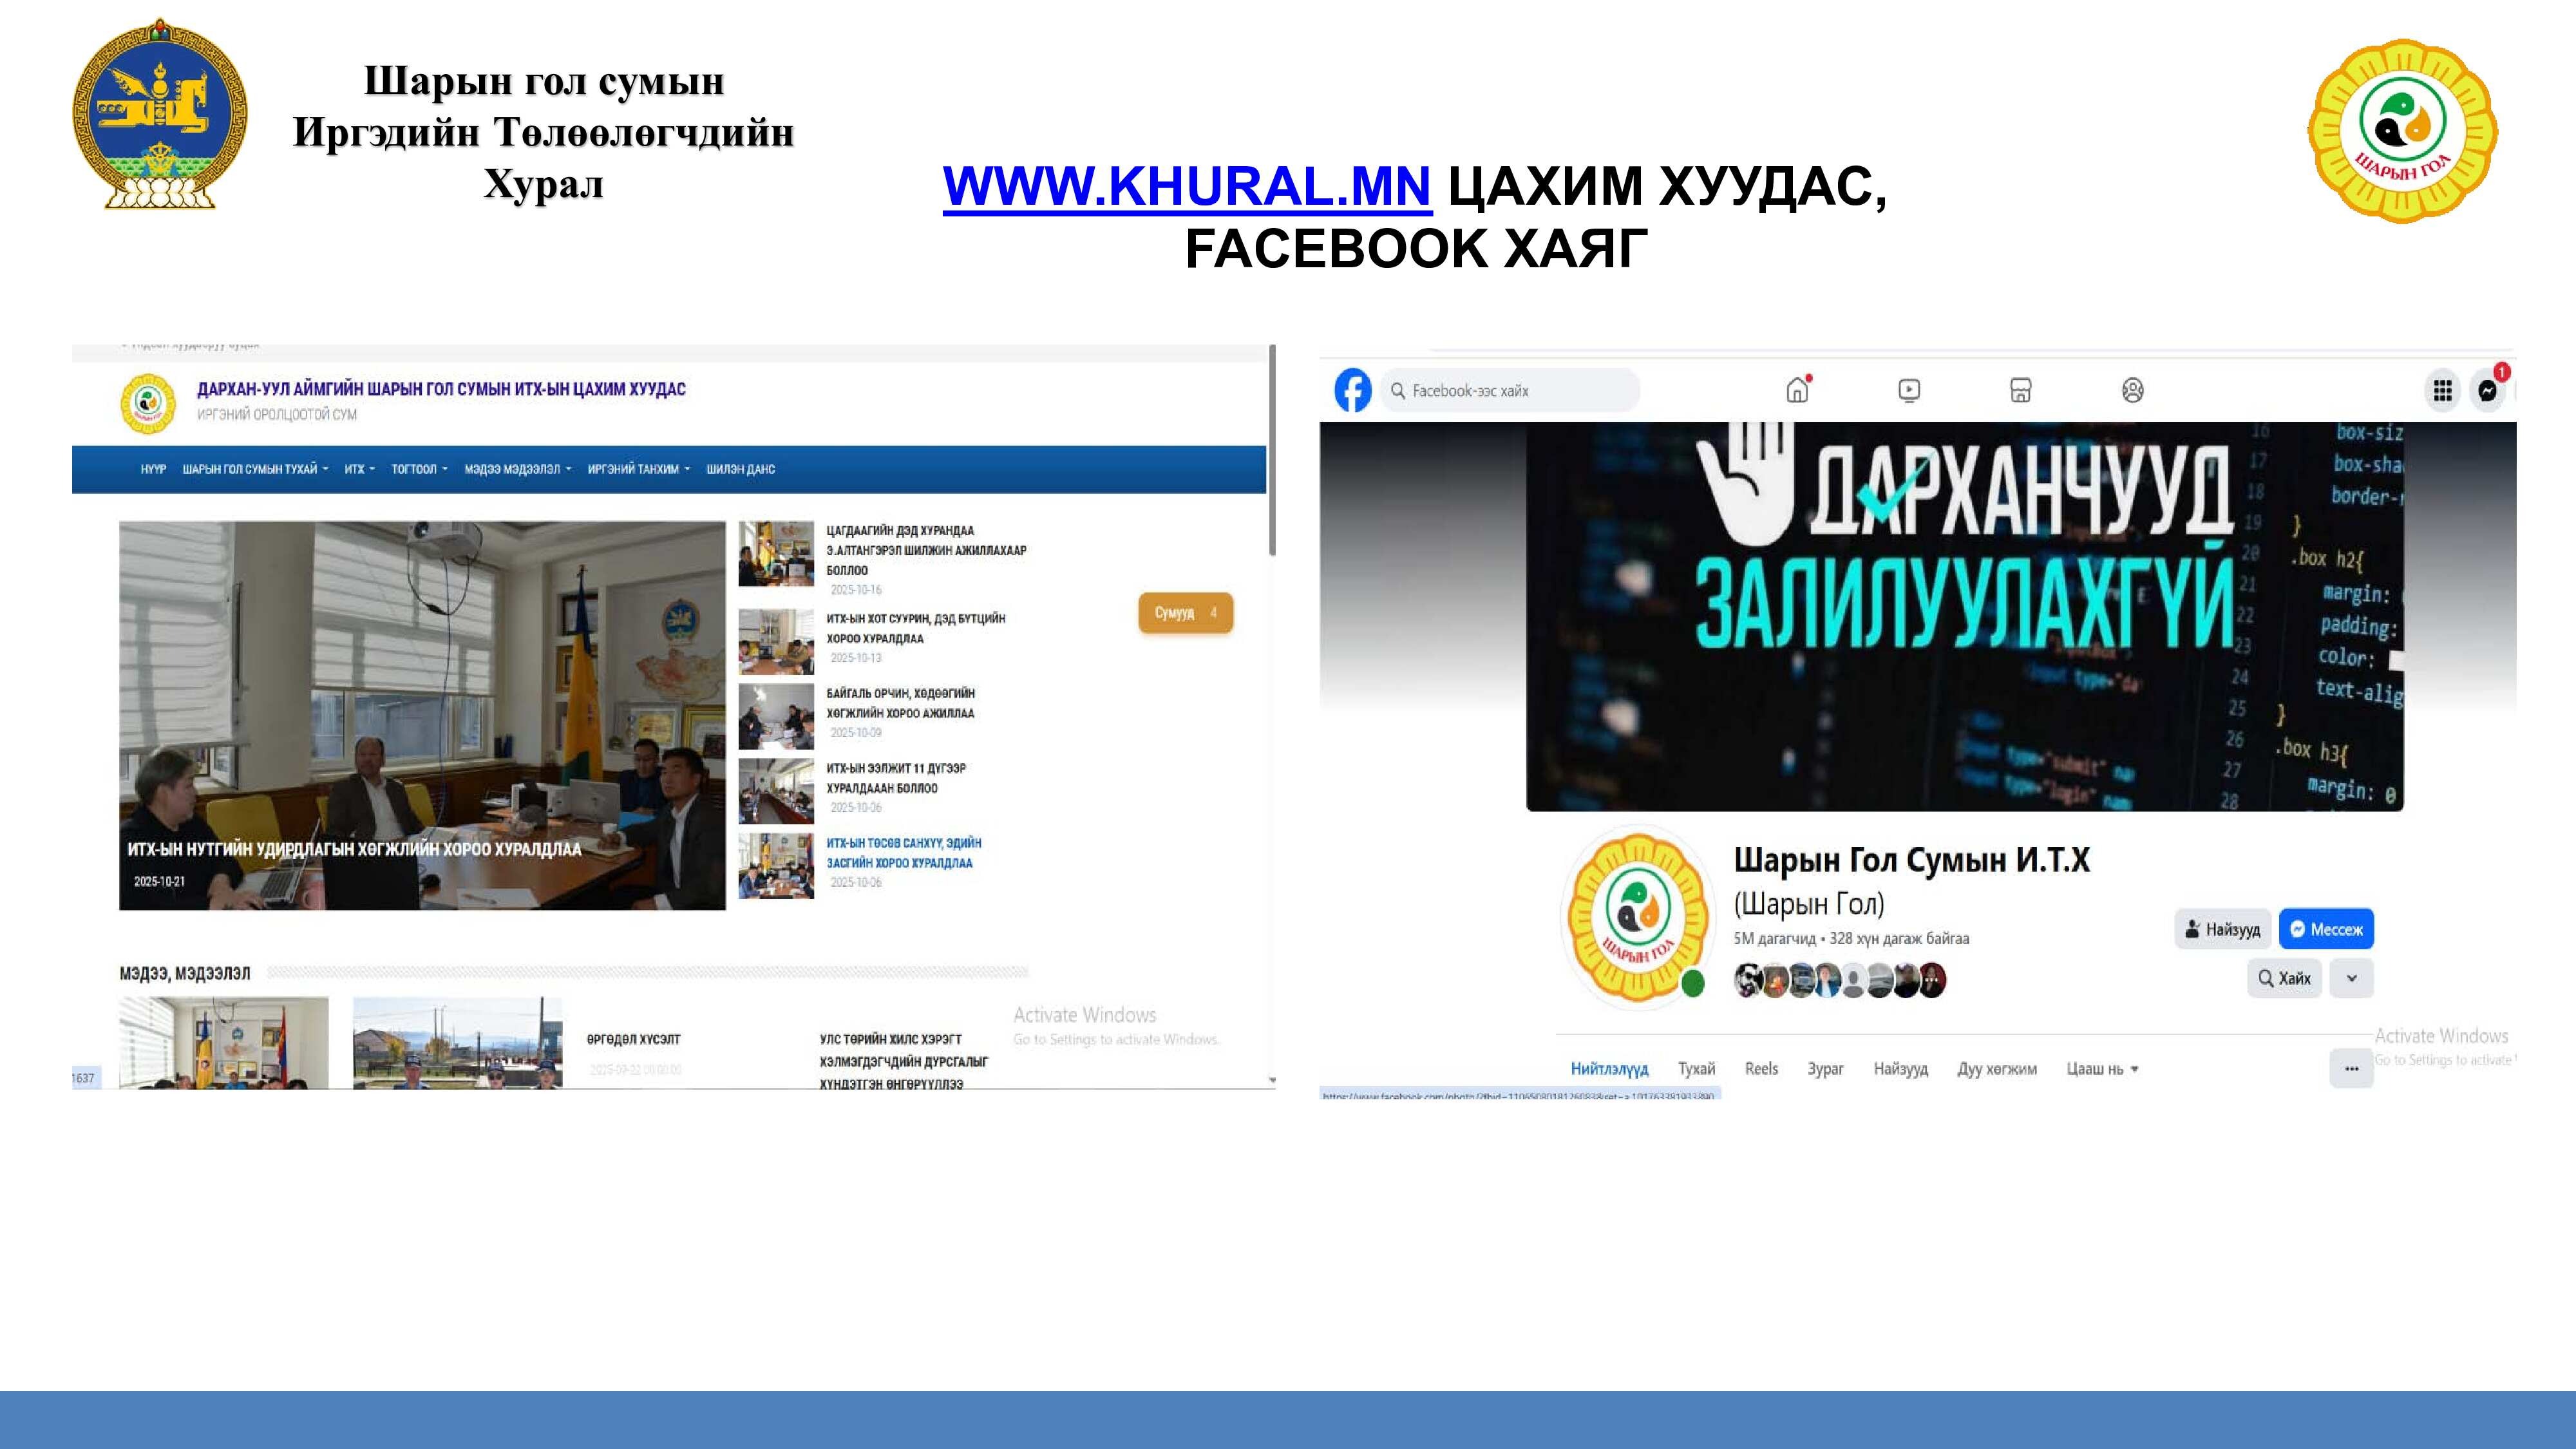Open the Facebook Video icon

coord(1908,390)
